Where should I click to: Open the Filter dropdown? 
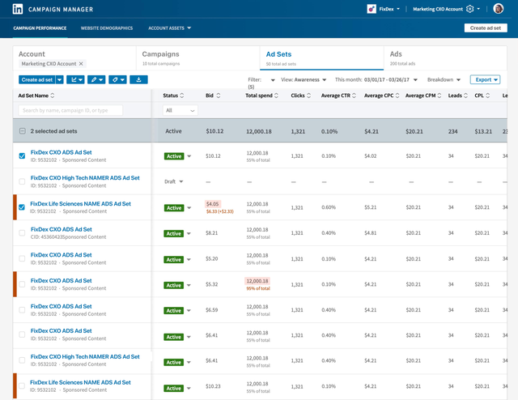pos(273,80)
